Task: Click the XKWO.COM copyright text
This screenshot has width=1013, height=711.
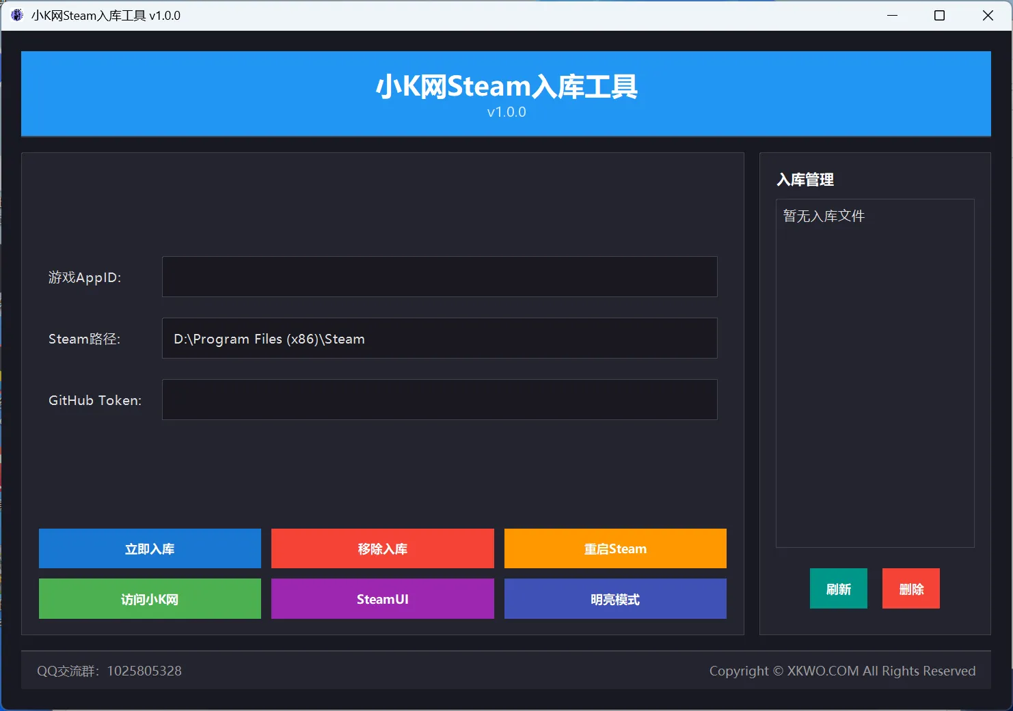Action: click(x=843, y=671)
